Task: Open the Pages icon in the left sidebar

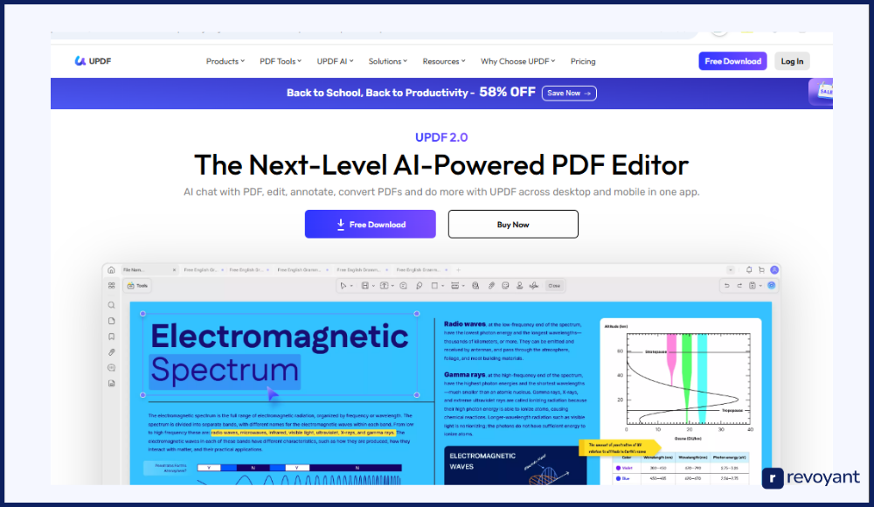Action: [x=112, y=321]
